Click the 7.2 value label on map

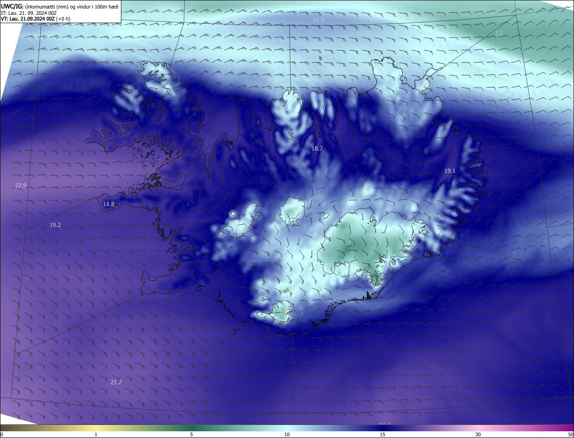499,33
